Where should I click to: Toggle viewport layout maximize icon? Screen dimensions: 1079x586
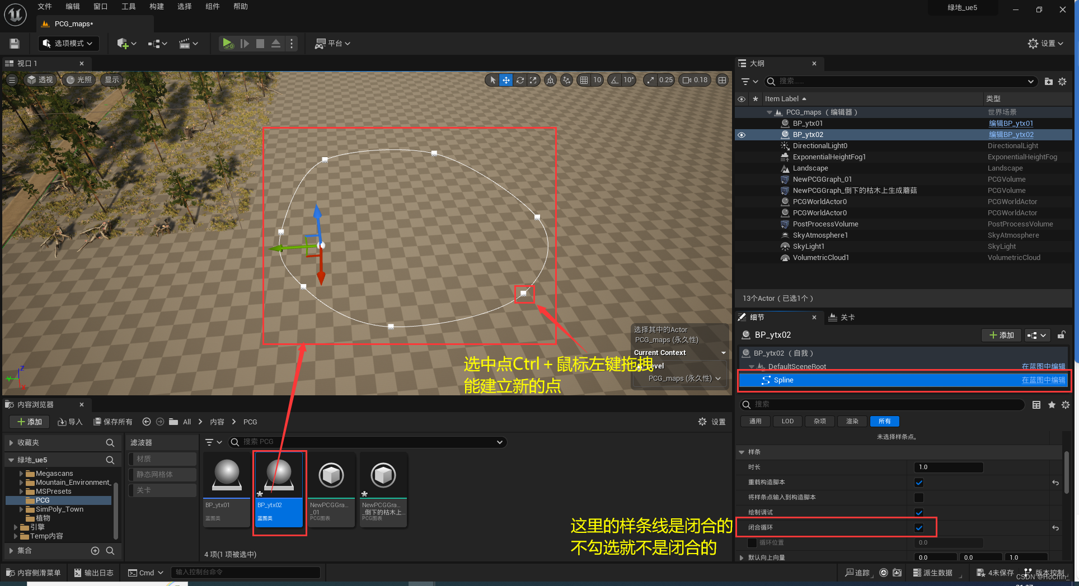(x=723, y=80)
